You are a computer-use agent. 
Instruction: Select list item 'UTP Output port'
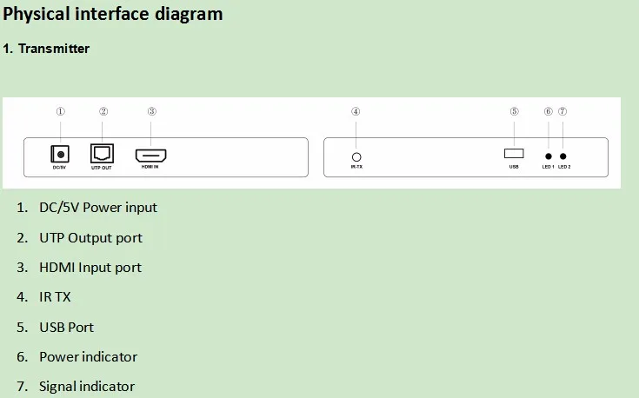(90, 238)
